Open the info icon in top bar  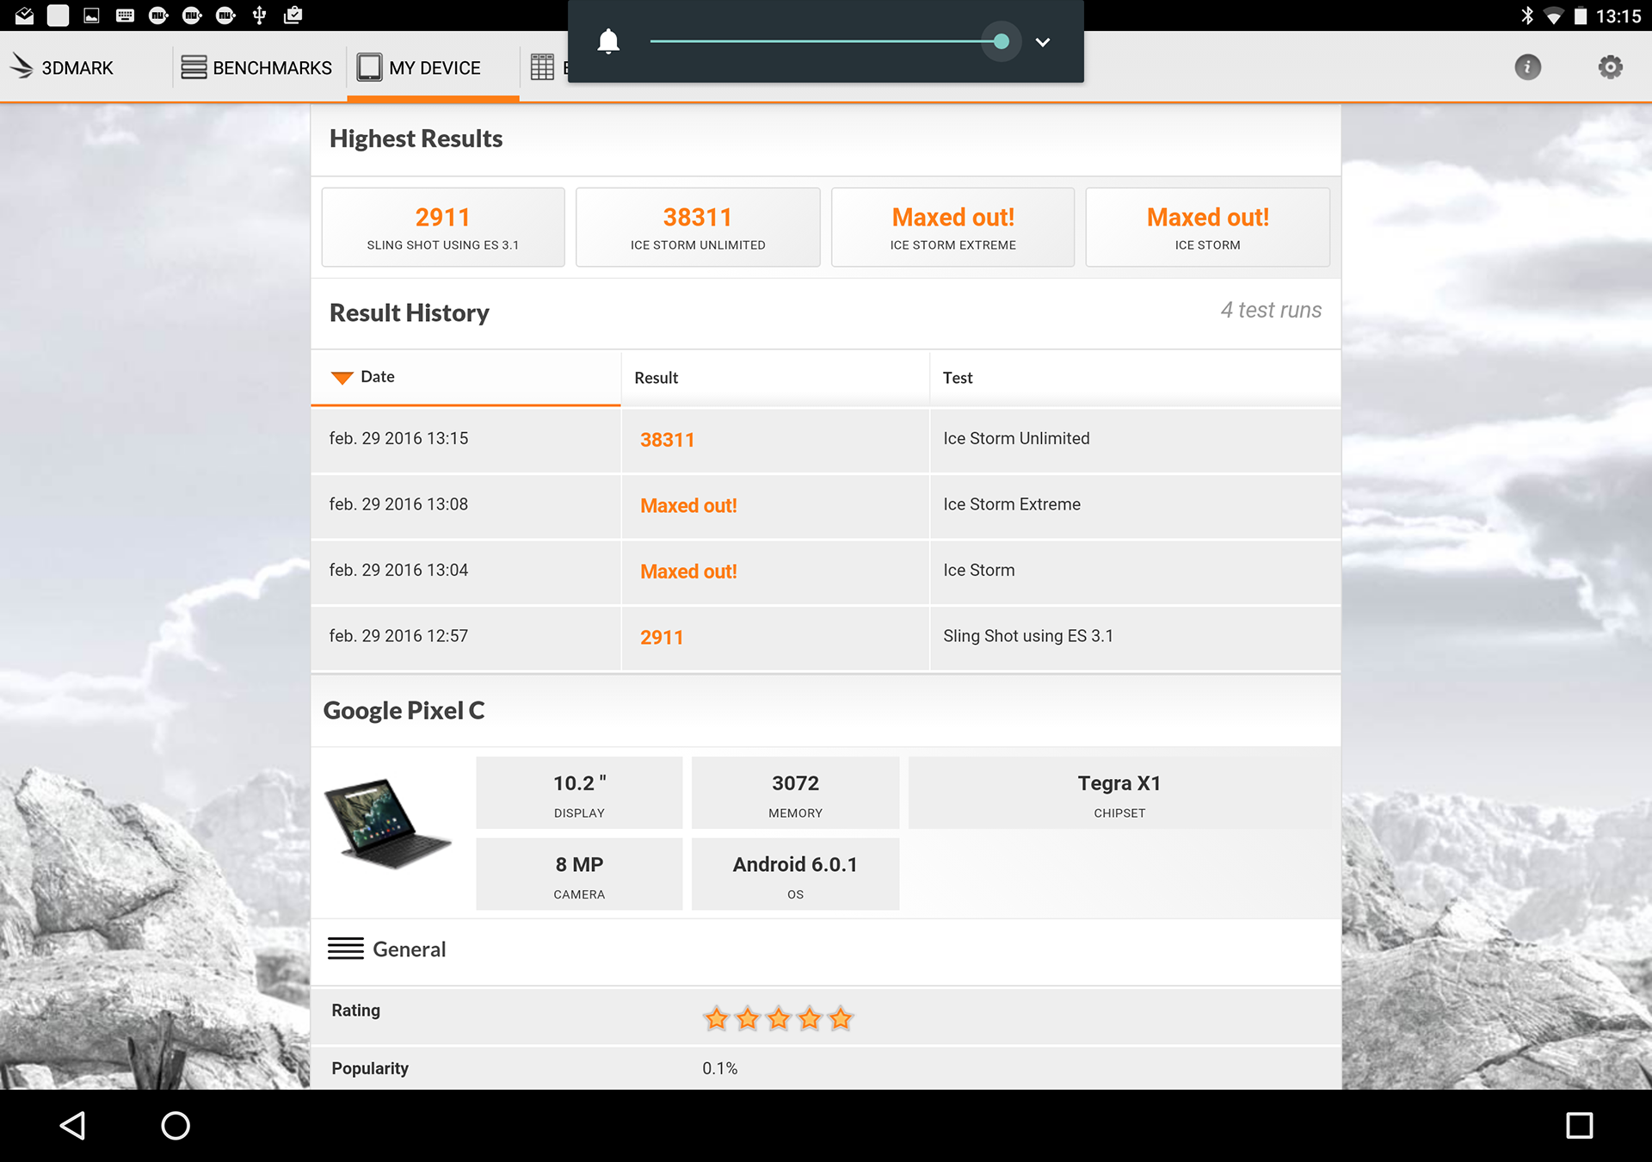click(1527, 67)
